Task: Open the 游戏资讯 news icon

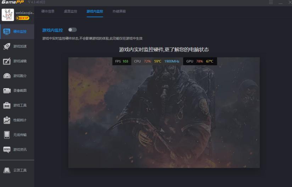Action: pos(7,149)
